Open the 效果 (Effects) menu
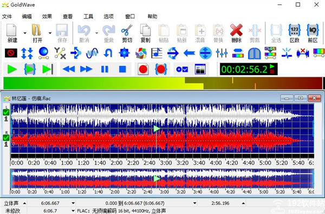The height and width of the screenshot is (214, 325). [x=47, y=16]
